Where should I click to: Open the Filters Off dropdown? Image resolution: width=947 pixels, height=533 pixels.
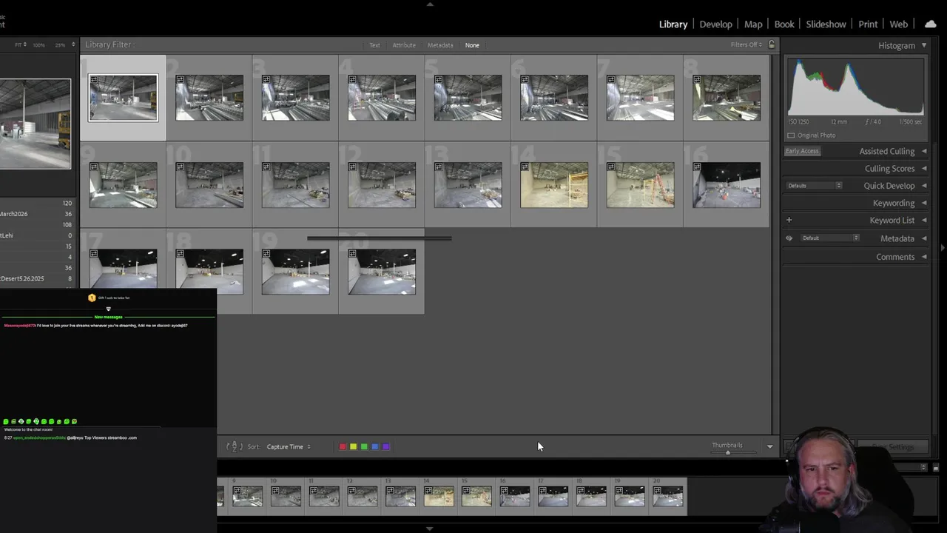pos(746,45)
